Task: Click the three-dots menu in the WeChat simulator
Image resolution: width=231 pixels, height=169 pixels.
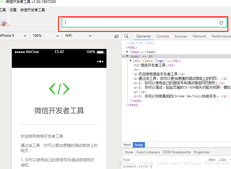Action: point(100,61)
